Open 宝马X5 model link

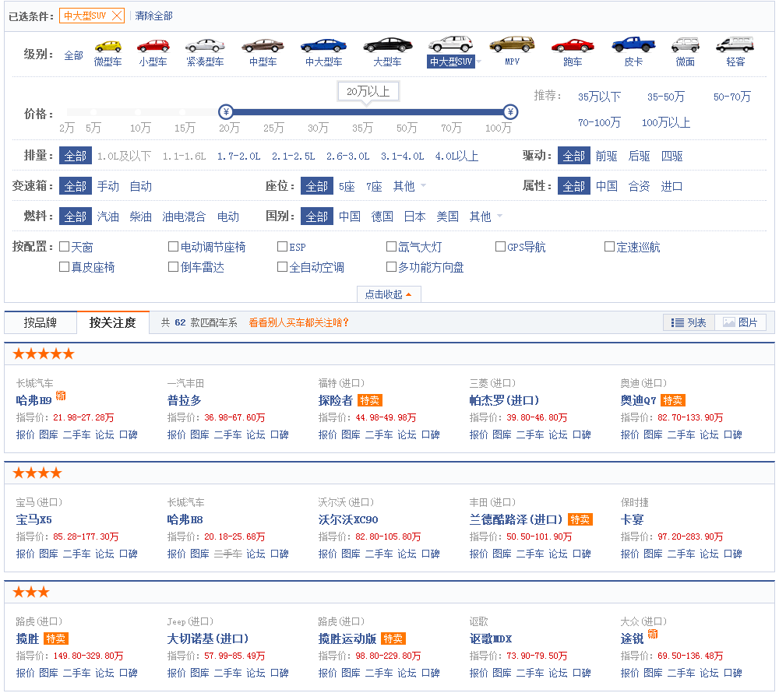click(x=33, y=519)
